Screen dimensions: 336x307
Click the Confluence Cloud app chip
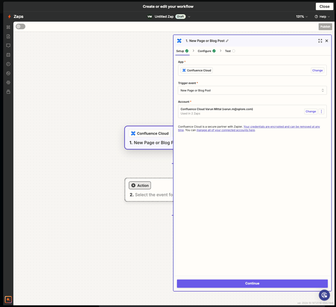coord(197,70)
